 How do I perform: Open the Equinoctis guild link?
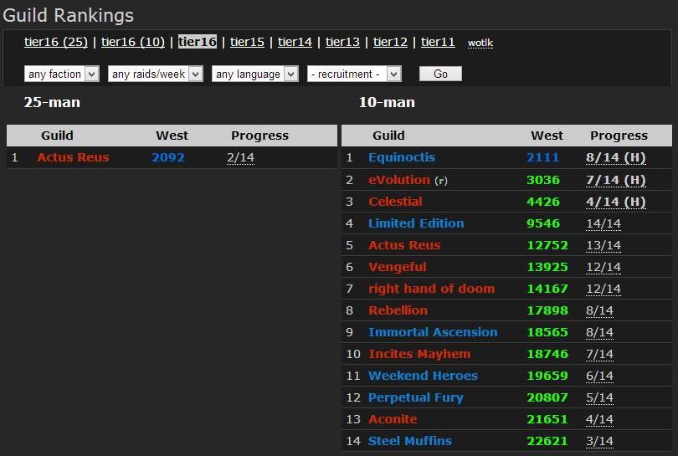point(402,157)
